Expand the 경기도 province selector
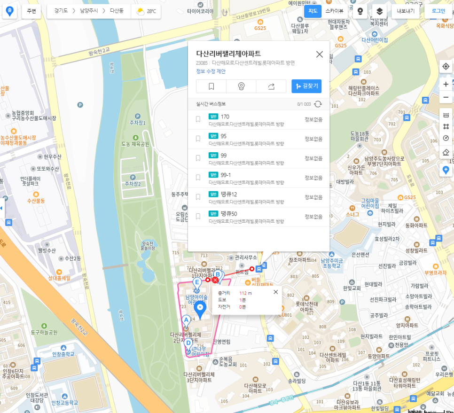454x413 pixels. (61, 11)
